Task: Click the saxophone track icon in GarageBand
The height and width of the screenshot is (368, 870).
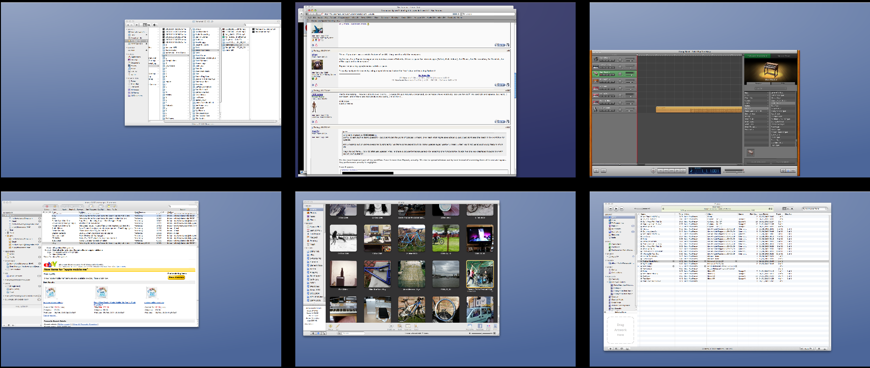Action: [x=596, y=110]
